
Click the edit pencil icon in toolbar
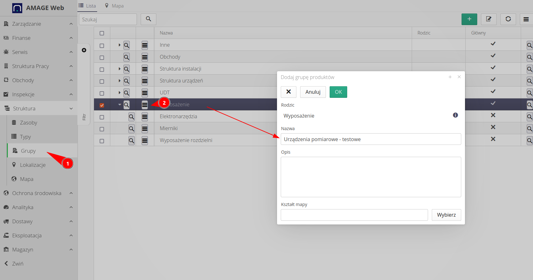tap(489, 19)
